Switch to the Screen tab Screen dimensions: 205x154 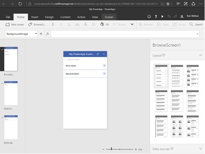[x=109, y=17]
